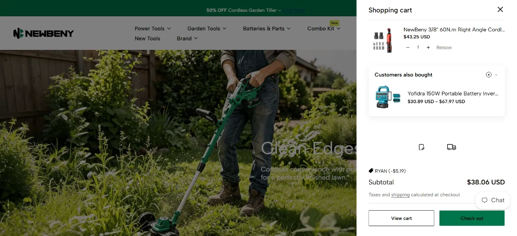
Task: Click the Shopping cart heading
Action: tap(390, 10)
